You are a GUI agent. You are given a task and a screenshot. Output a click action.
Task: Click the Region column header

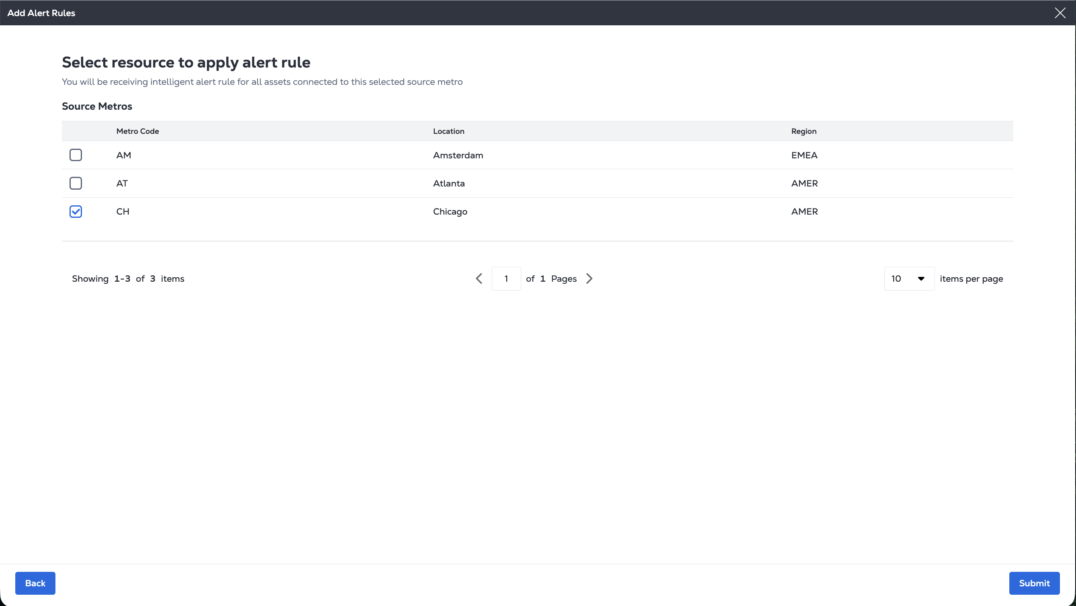[804, 131]
